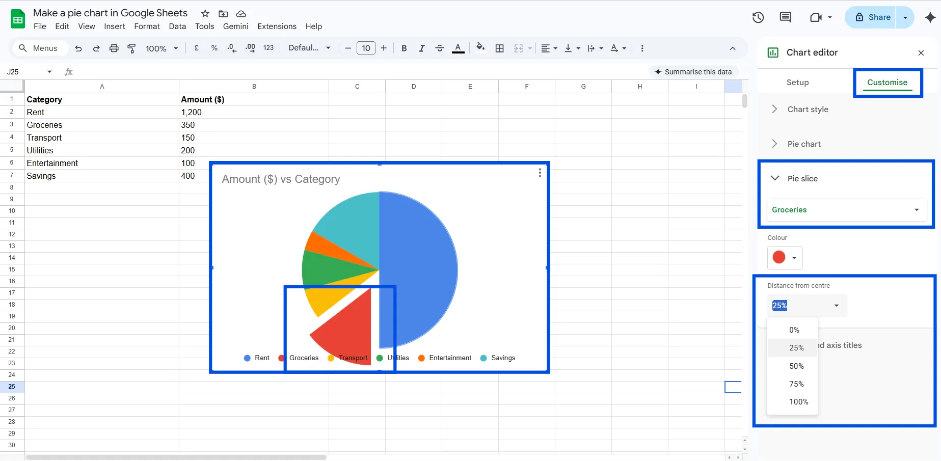Open the Extensions menu
Viewport: 941px width, 461px height.
(277, 26)
